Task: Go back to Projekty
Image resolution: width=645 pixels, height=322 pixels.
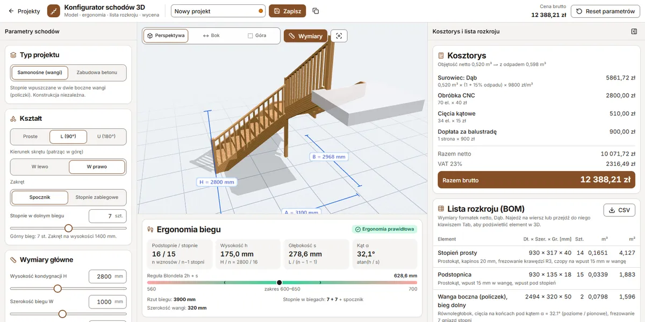Action: point(24,11)
